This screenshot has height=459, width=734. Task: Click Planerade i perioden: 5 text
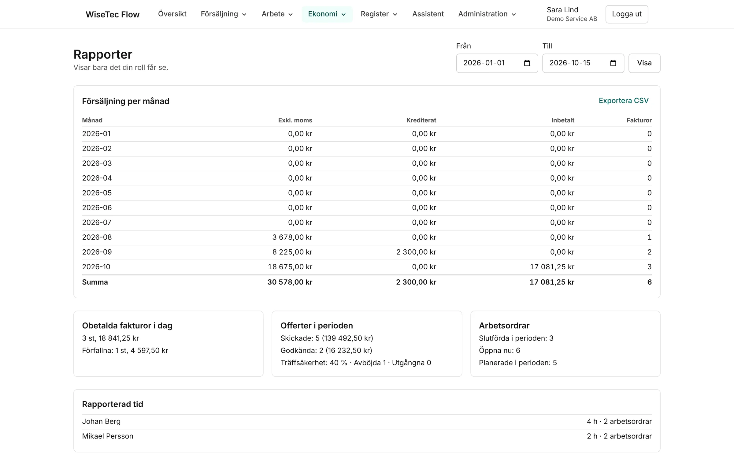518,363
